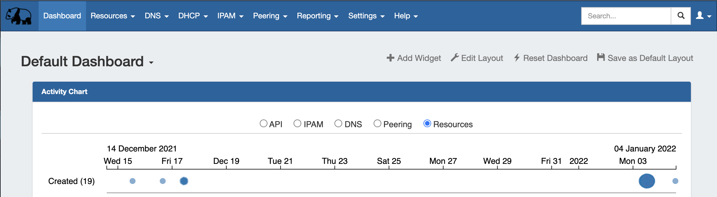Select the API radio button
Viewport: 717px width, 197px height.
(x=263, y=123)
